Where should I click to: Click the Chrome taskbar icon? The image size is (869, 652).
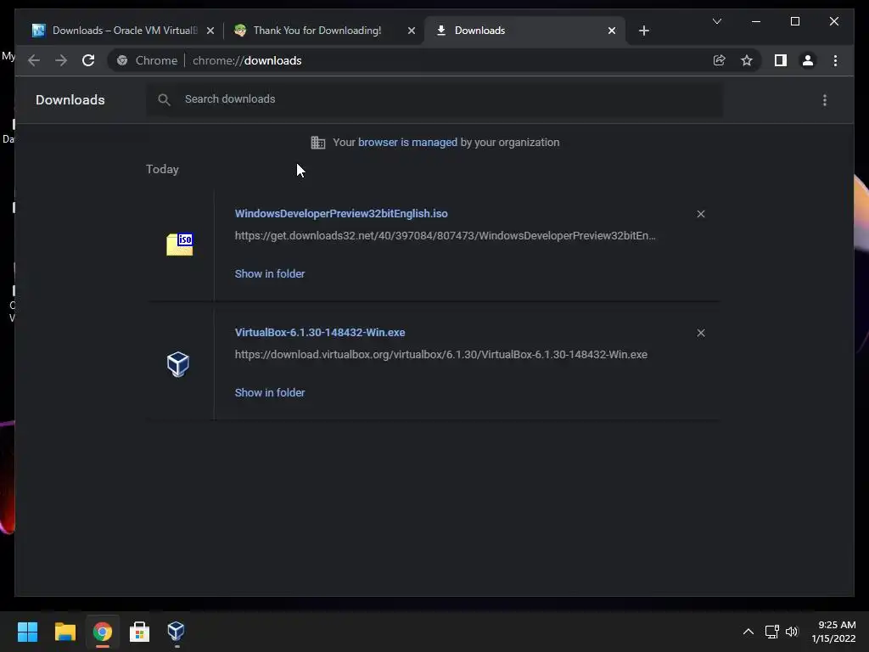click(102, 632)
